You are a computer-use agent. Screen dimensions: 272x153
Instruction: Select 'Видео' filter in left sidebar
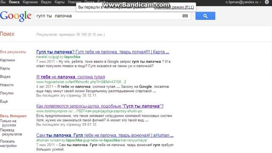coord(5,76)
